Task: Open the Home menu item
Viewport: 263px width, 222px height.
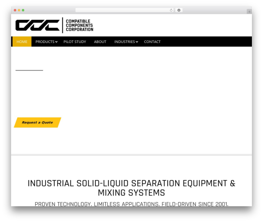Action: (22, 41)
